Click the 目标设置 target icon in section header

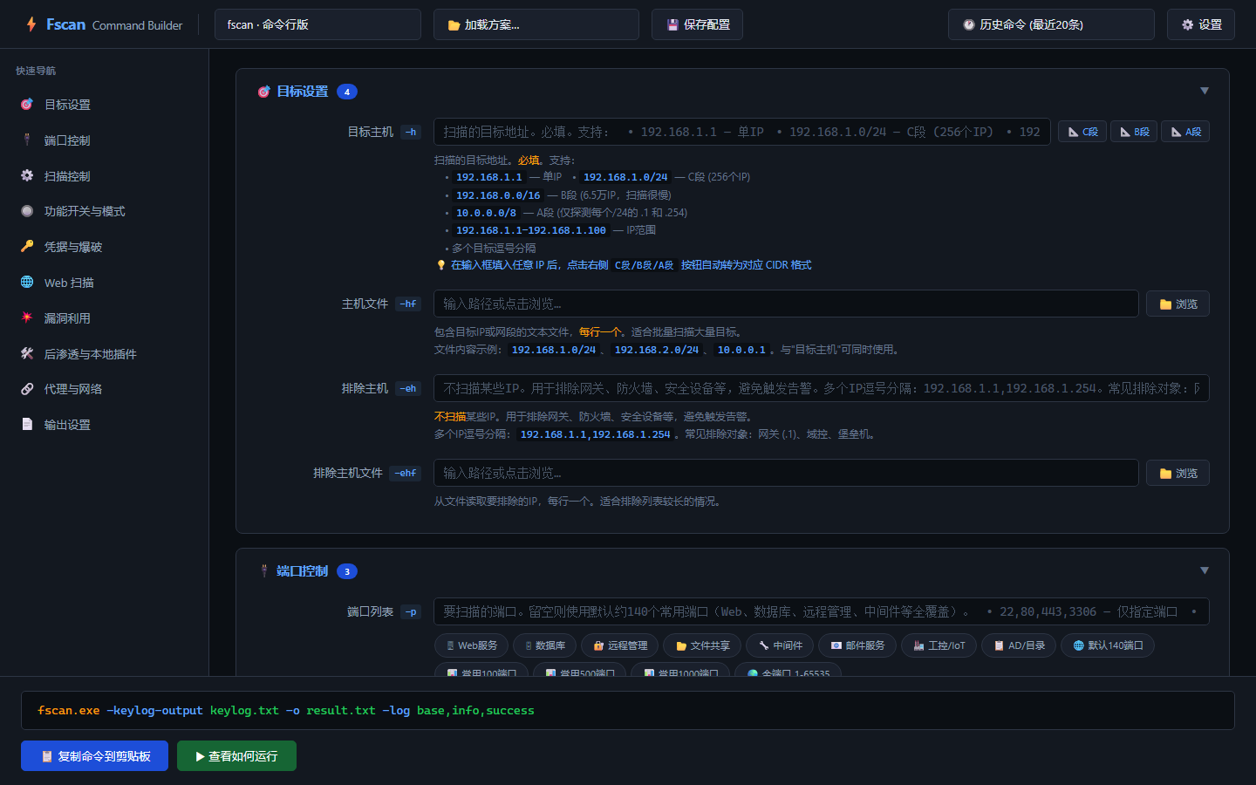263,92
